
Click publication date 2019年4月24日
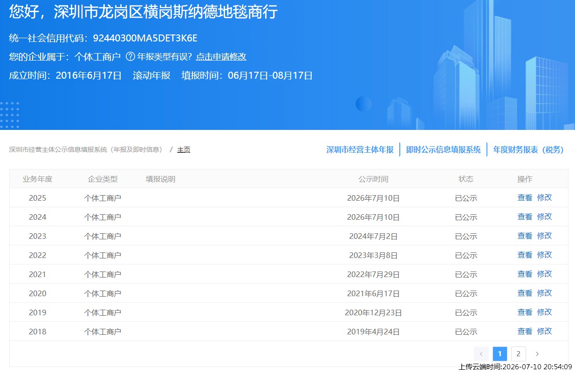[373, 332]
